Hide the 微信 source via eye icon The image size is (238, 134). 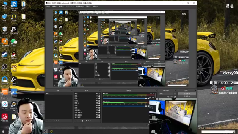pyautogui.click(x=97, y=94)
